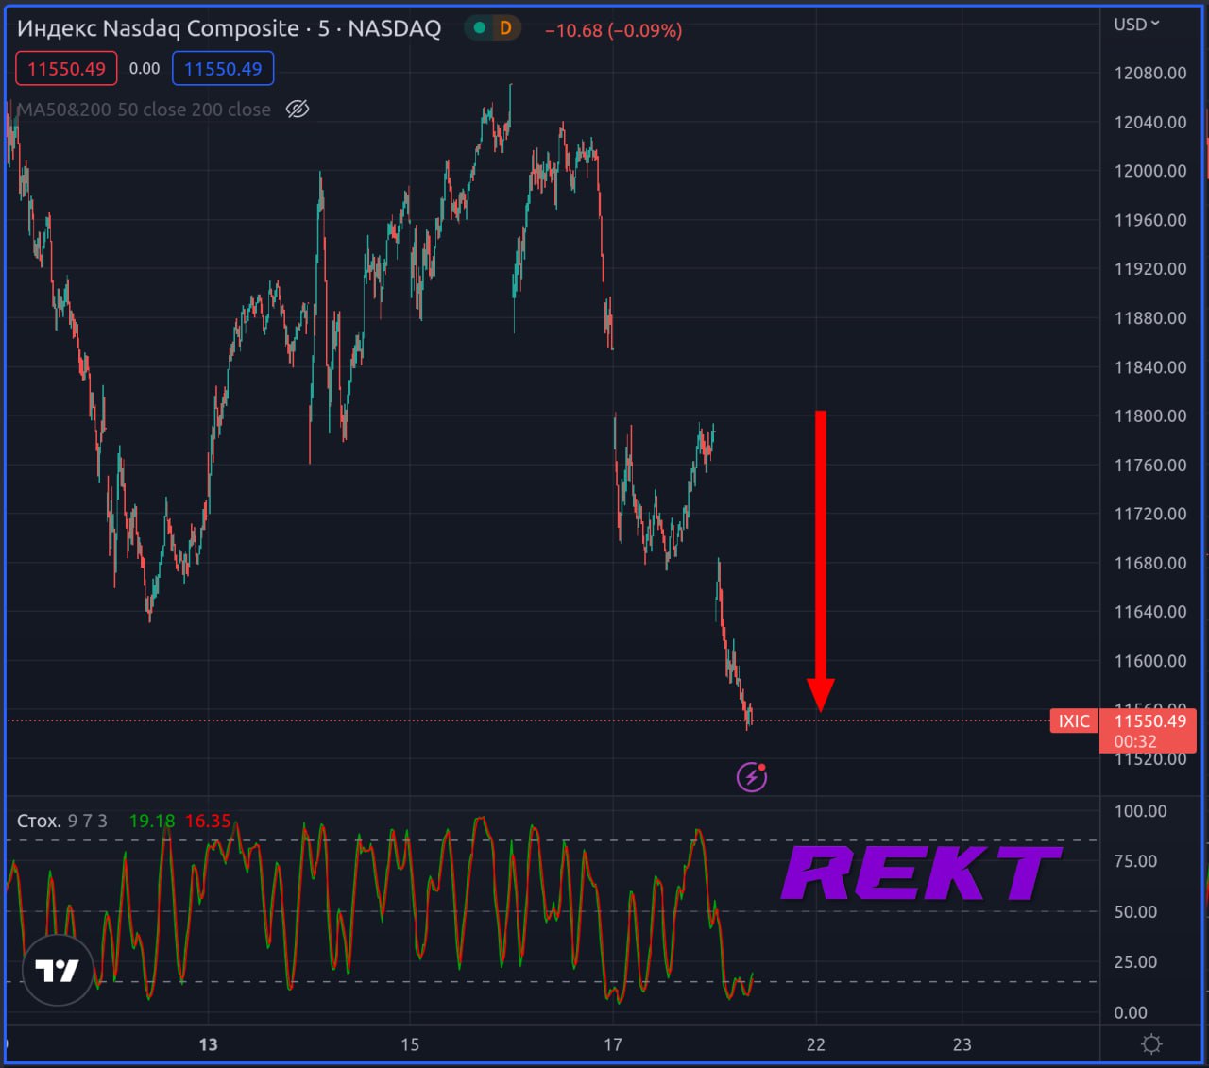Click the green market status dot
The height and width of the screenshot is (1068, 1209).
(480, 28)
